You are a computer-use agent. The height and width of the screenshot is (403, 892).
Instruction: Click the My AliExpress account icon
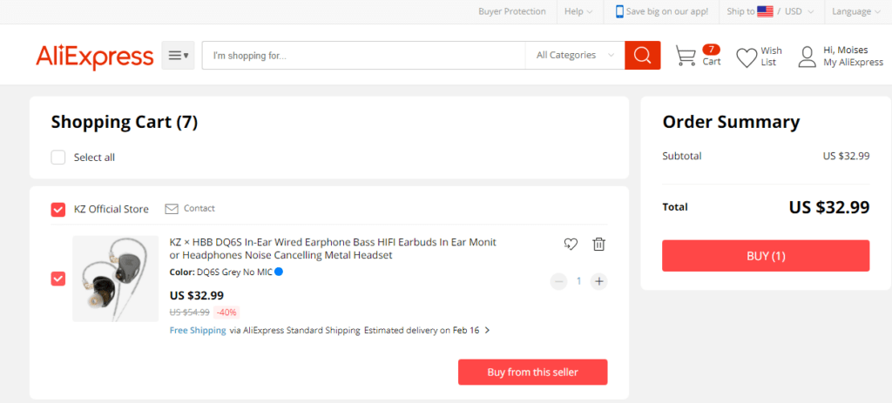pyautogui.click(x=807, y=57)
